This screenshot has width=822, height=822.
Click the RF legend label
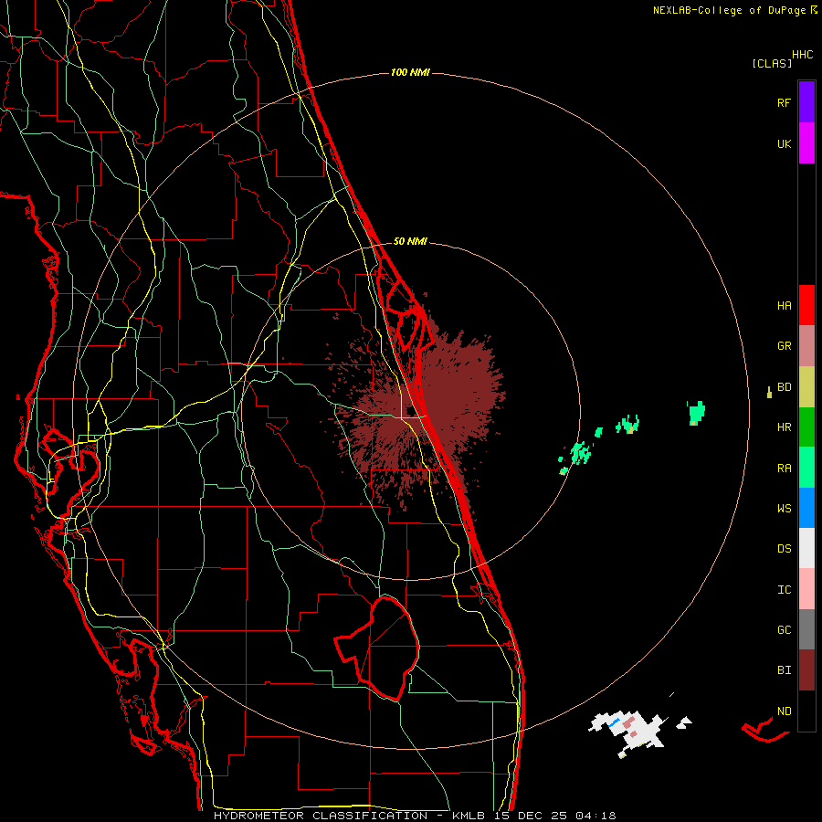(784, 102)
